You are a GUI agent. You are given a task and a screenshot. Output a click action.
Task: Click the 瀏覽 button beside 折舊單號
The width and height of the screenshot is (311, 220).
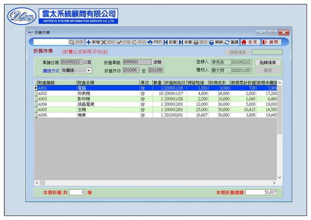click(x=157, y=62)
